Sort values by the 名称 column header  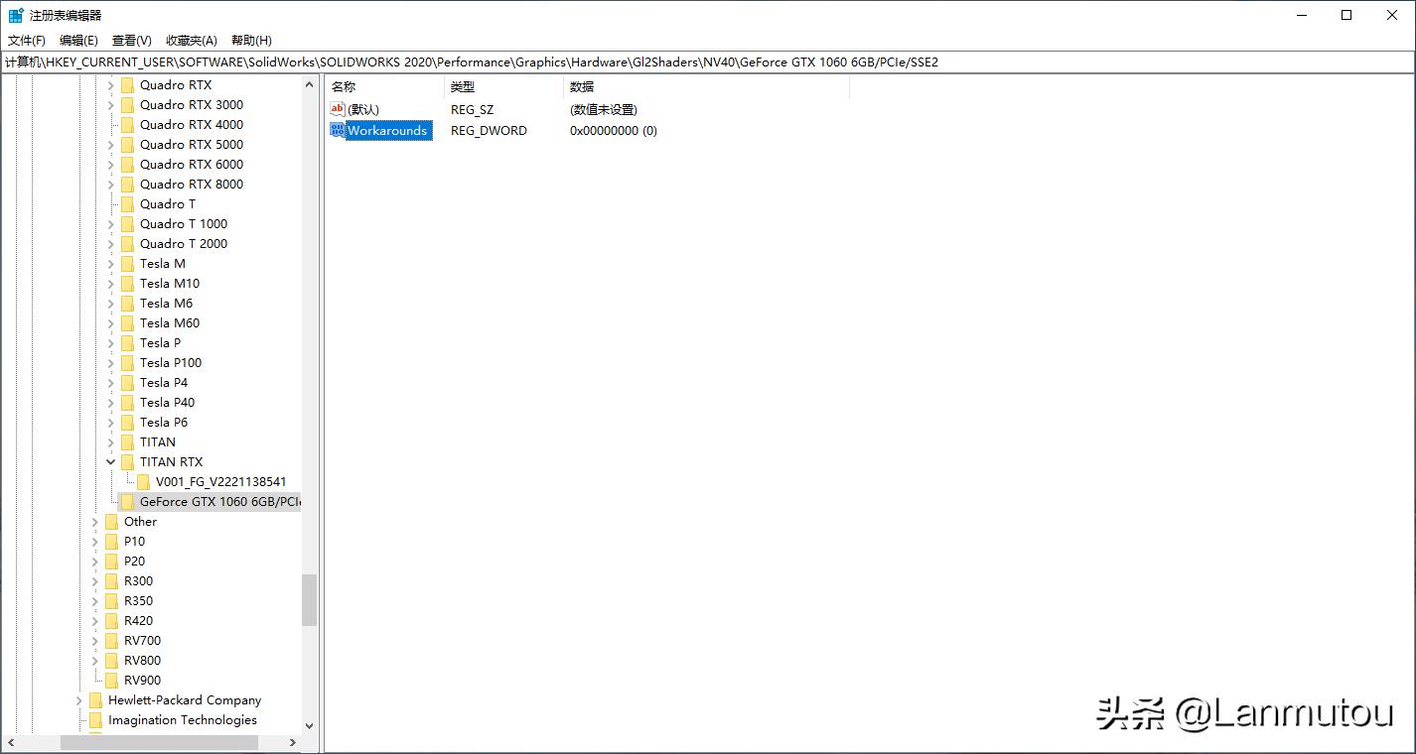(344, 86)
